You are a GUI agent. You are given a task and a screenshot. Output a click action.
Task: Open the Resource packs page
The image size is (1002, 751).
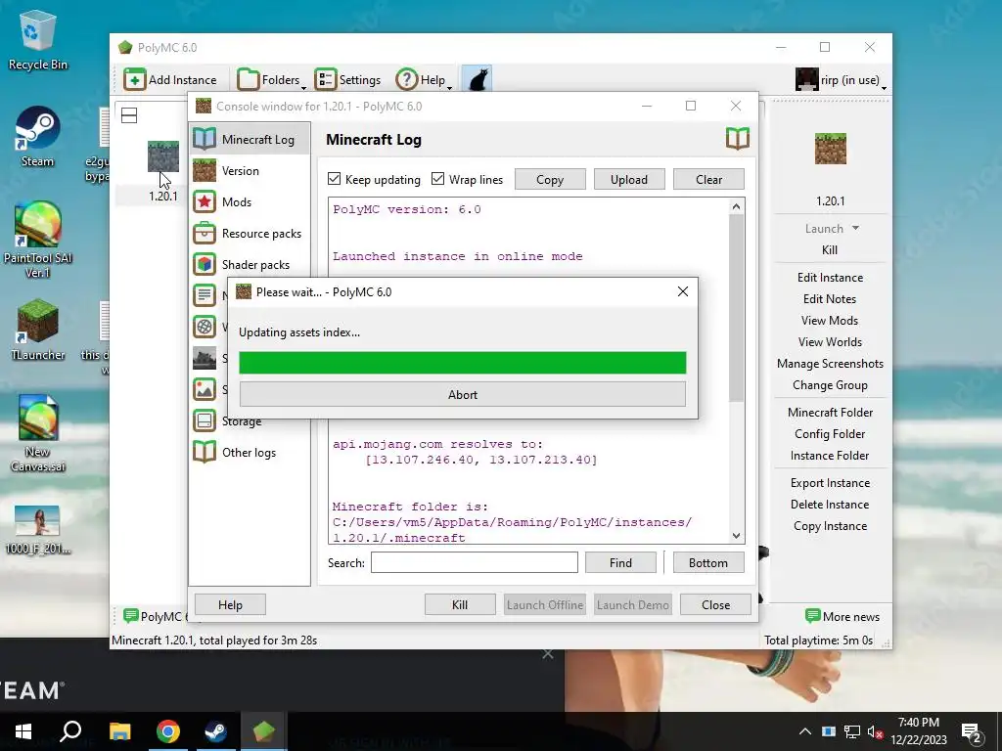(x=250, y=233)
